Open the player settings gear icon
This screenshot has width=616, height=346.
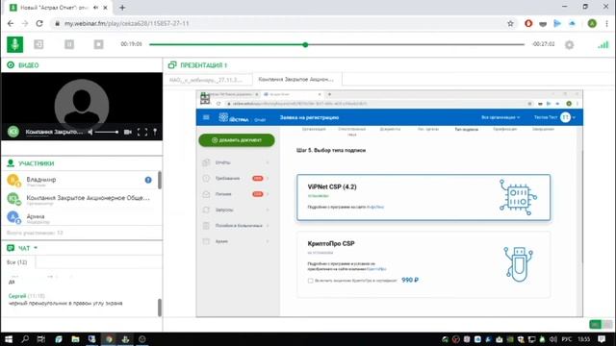pyautogui.click(x=569, y=45)
